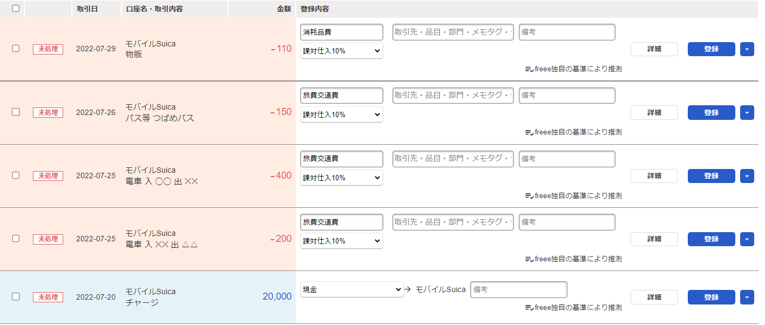Click 未処理 status badge for 2022-07-29 row
Viewport: 765px width, 325px height.
[48, 49]
